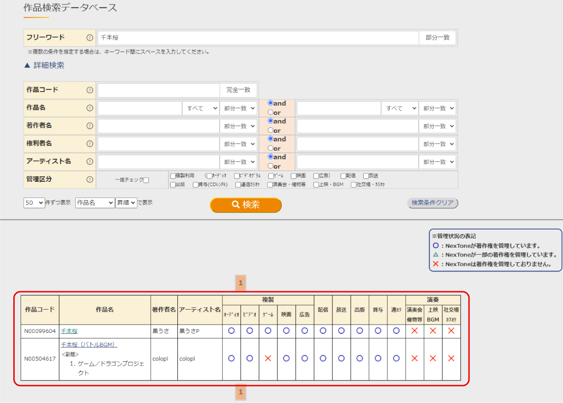The height and width of the screenshot is (403, 563).
Task: Tick the 演奏会・催物等 checkbox
Action: (x=270, y=185)
